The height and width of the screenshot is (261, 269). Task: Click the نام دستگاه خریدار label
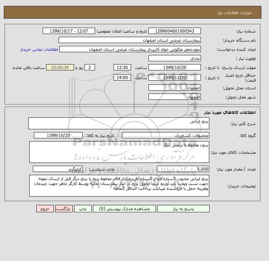tap(239, 40)
